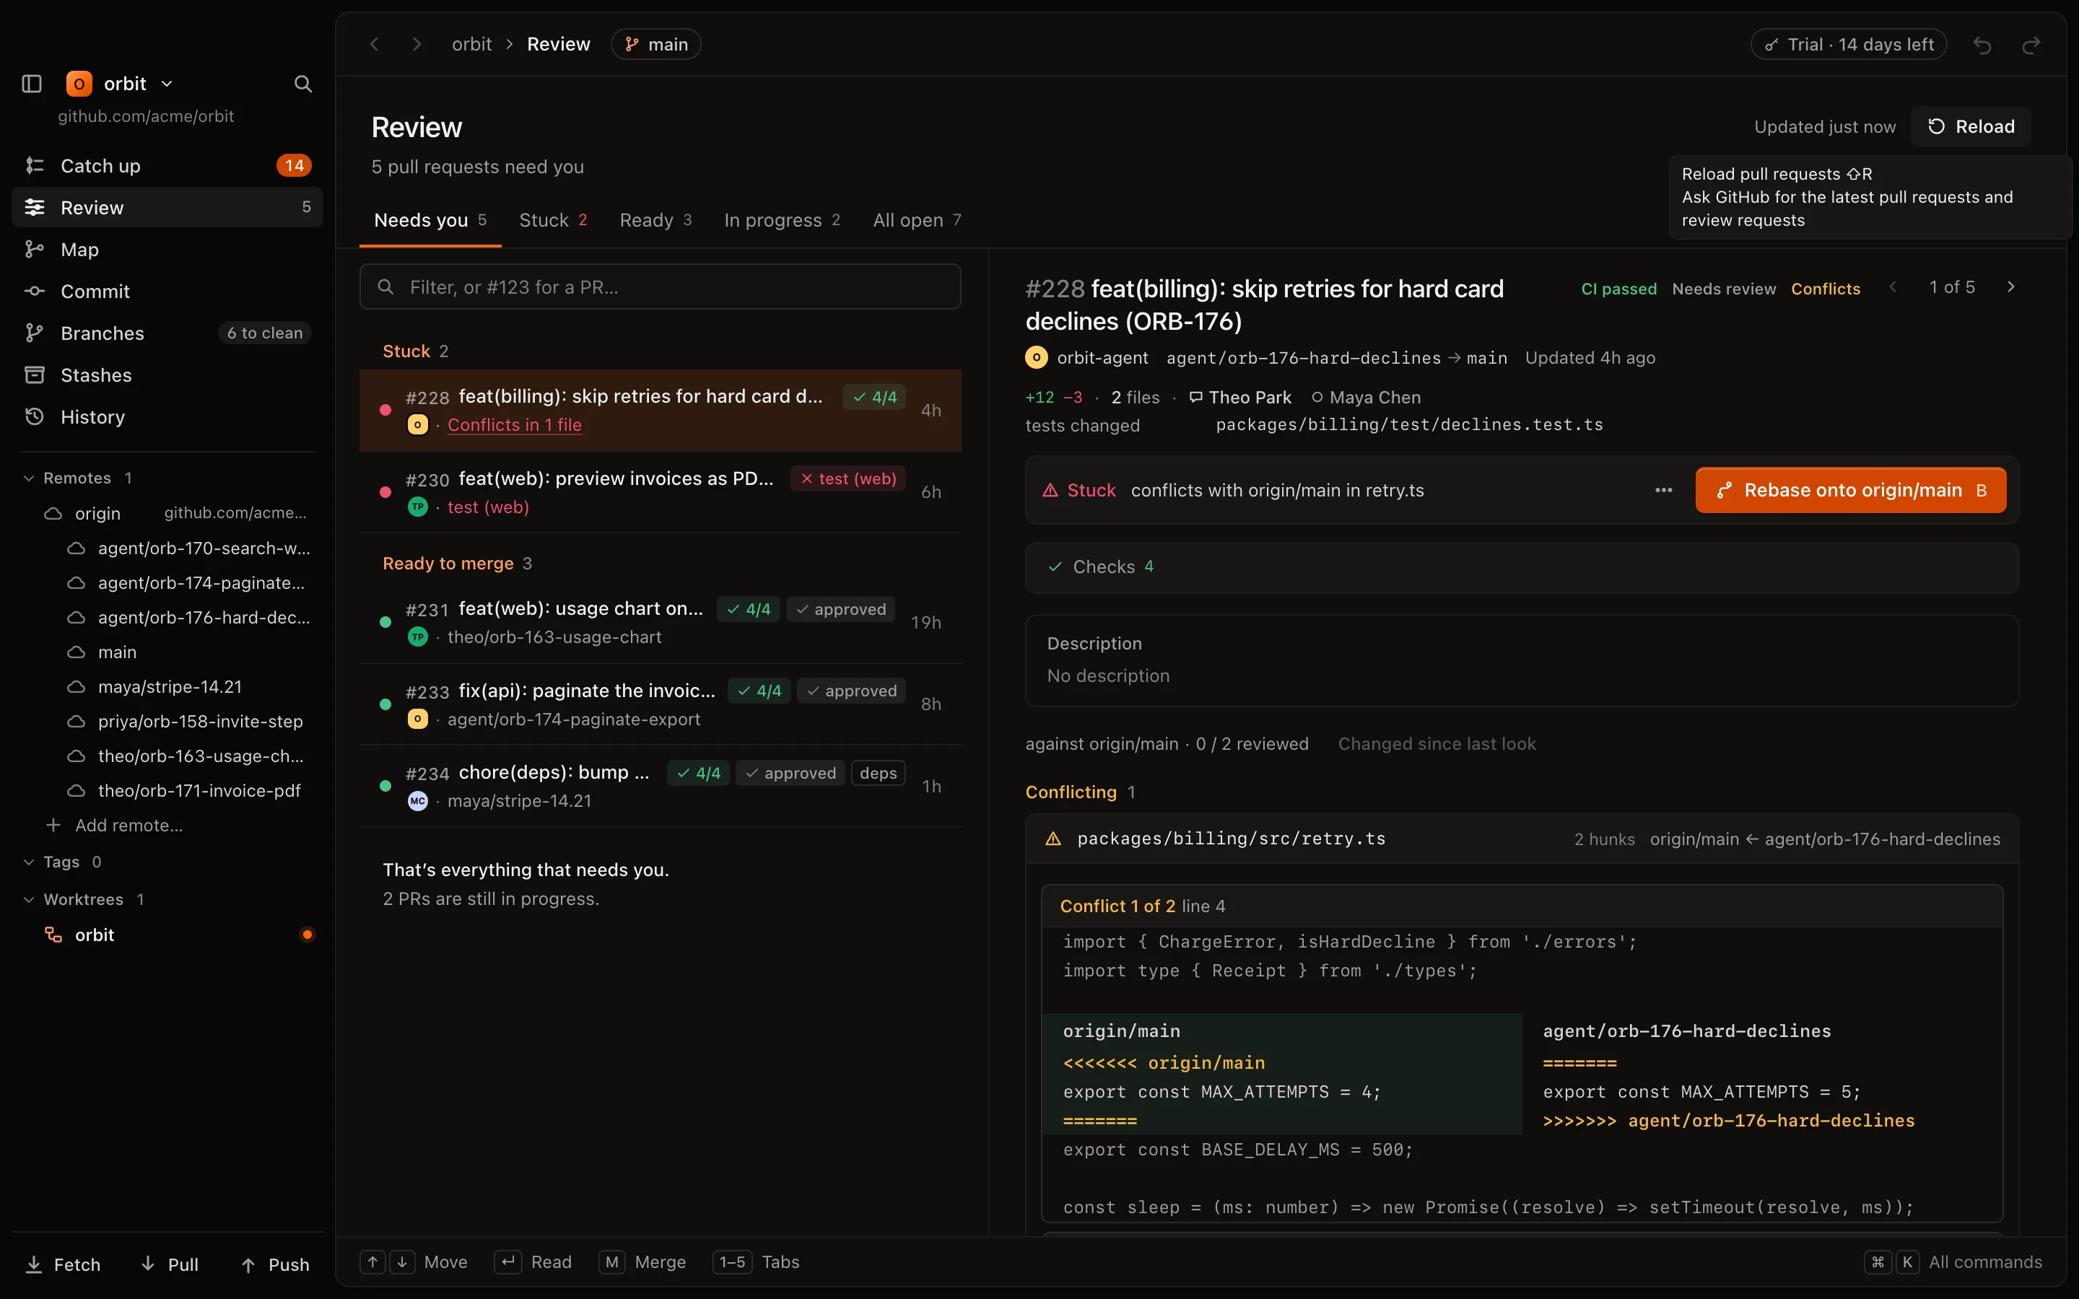
Task: Fetch from remote
Action: [x=64, y=1264]
